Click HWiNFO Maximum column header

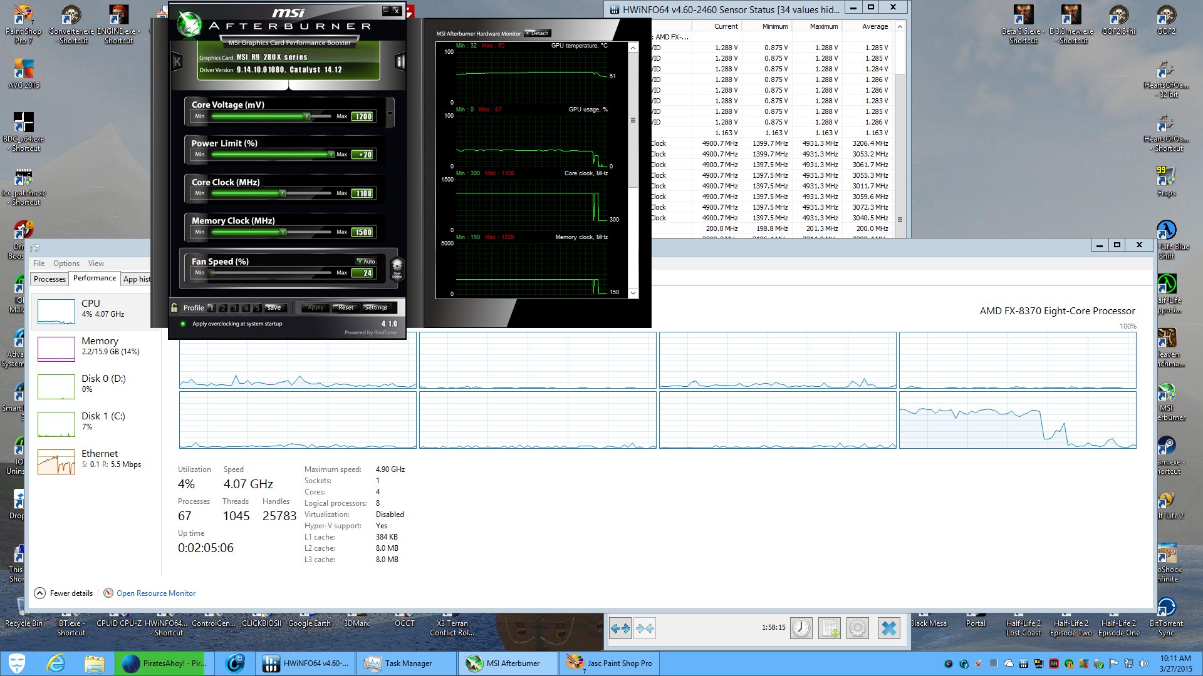click(x=816, y=26)
